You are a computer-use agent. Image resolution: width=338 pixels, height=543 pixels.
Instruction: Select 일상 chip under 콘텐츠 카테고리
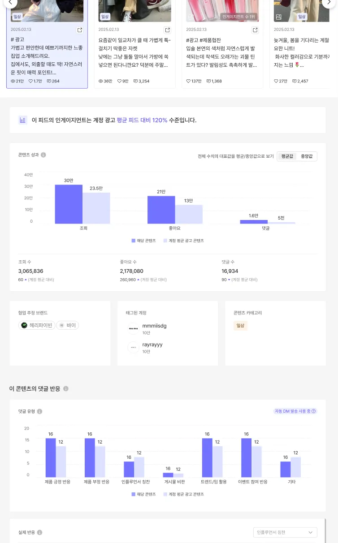pyautogui.click(x=240, y=326)
